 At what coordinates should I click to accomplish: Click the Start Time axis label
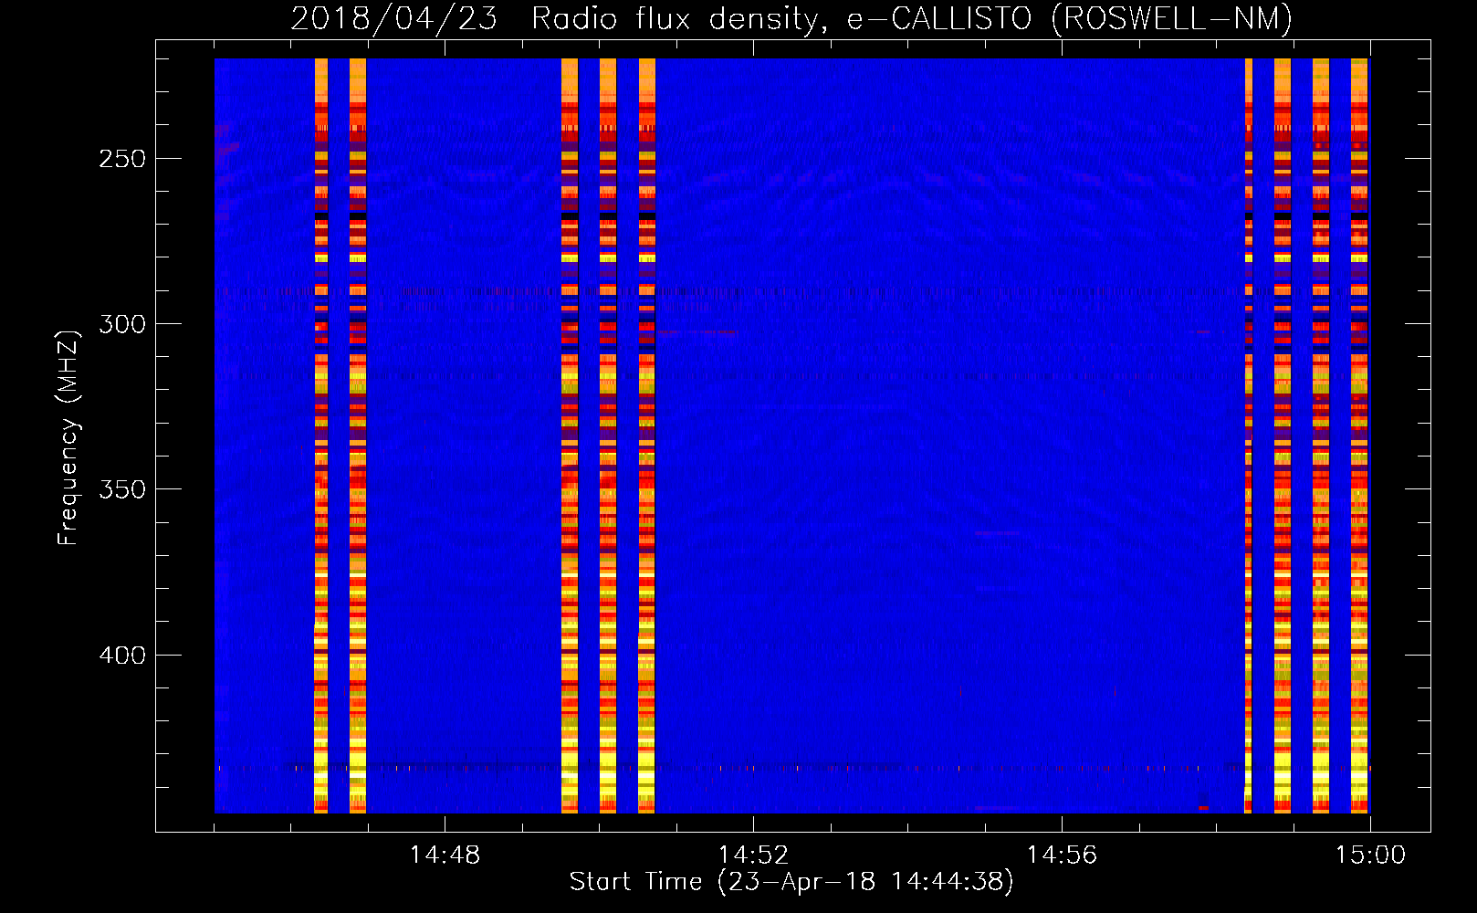pos(791,882)
